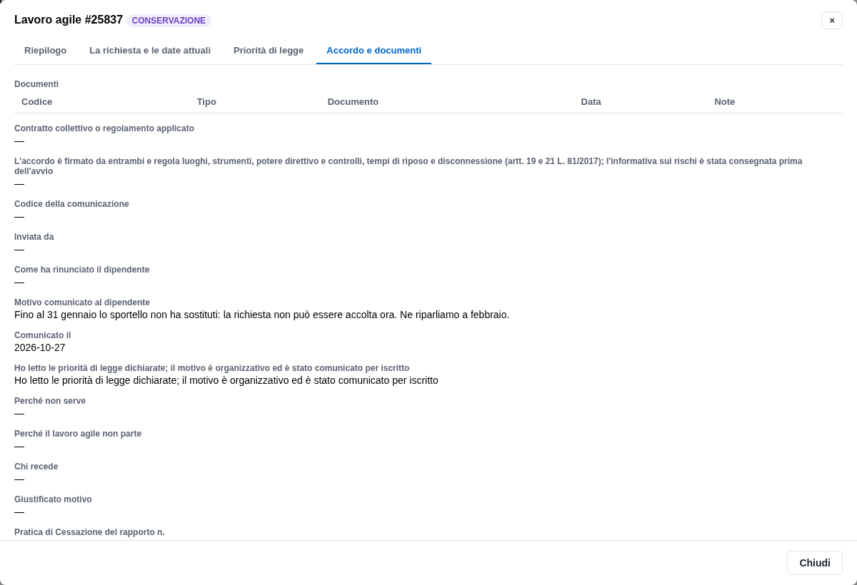The height and width of the screenshot is (585, 857).
Task: Click the CONSERVAZIONE status badge
Action: tap(169, 21)
